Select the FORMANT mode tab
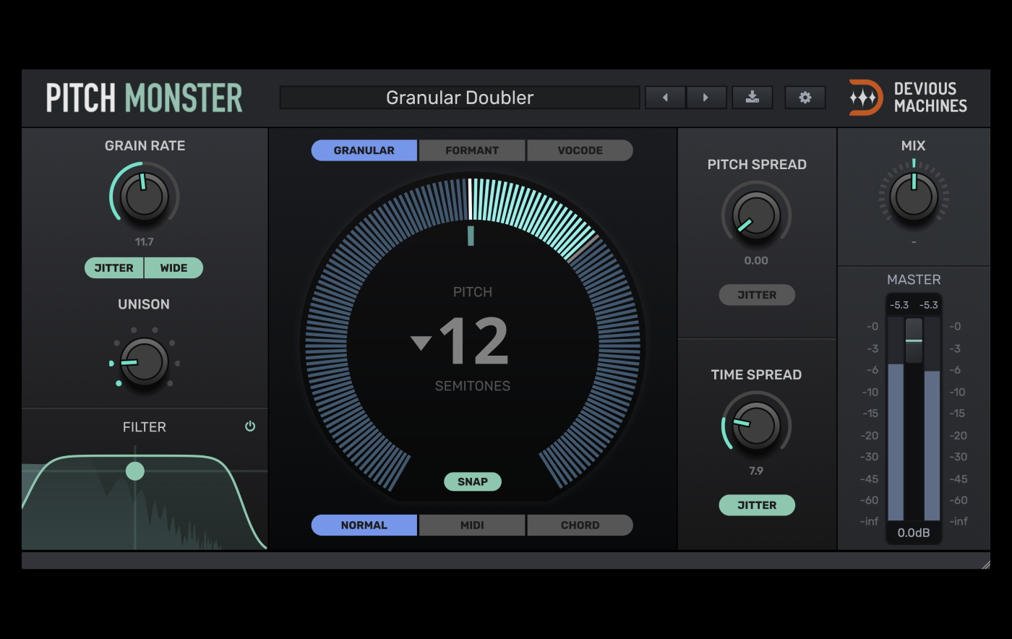Screen dimensions: 1012x639 [472, 150]
